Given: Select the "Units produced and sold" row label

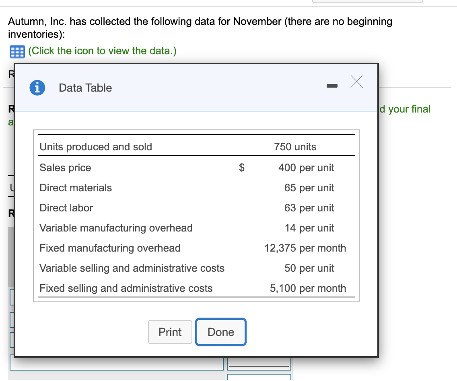Looking at the screenshot, I should click(x=96, y=147).
